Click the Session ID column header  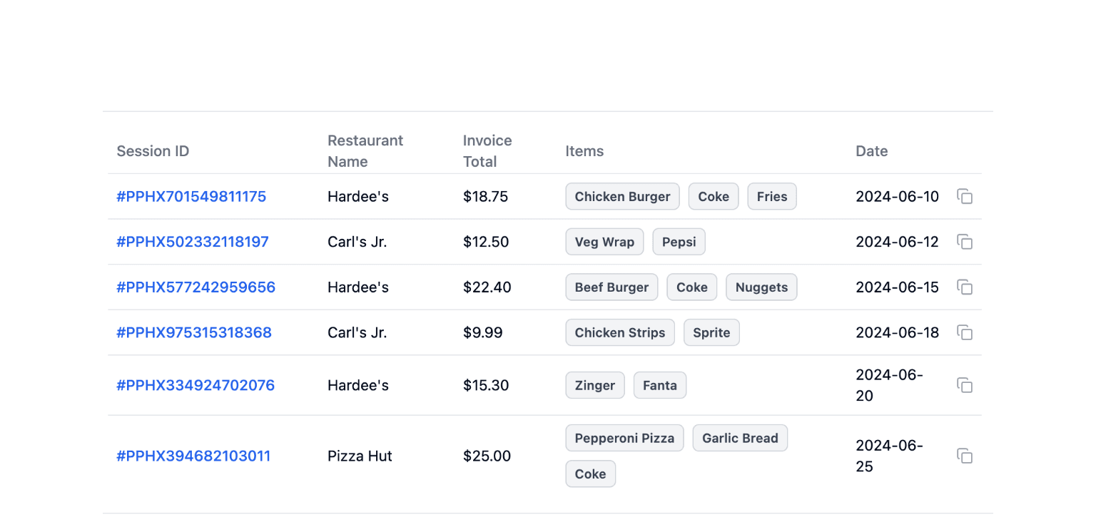point(153,151)
